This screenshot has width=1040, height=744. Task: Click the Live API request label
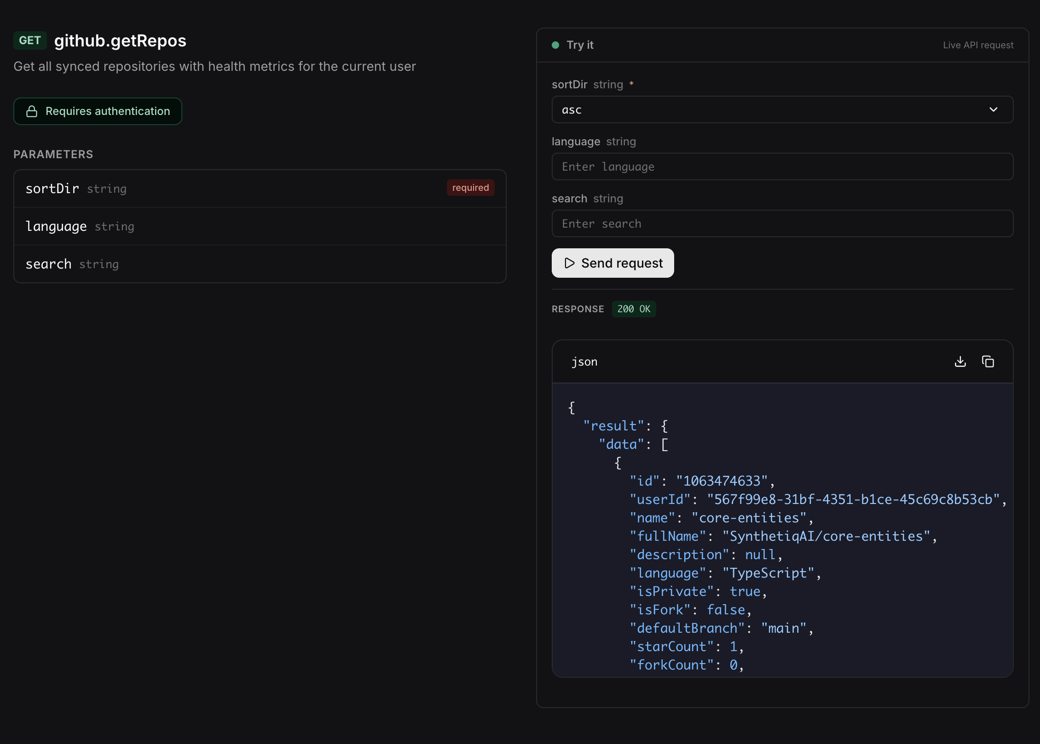978,45
